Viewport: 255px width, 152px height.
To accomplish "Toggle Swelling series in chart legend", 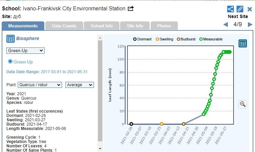I will [164, 39].
